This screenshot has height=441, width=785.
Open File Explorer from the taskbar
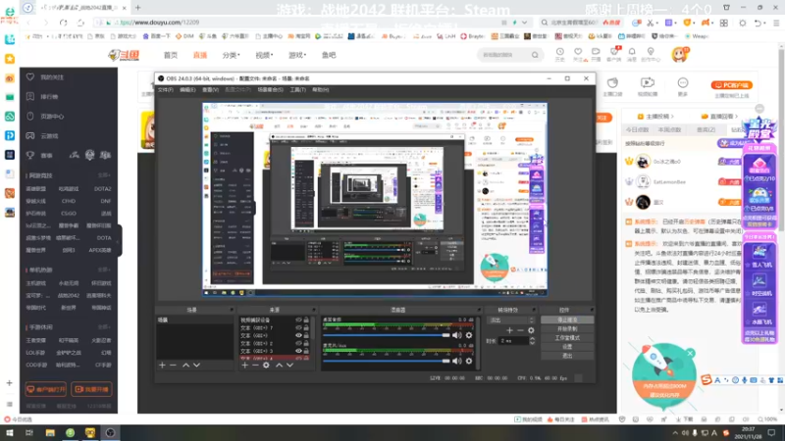tap(50, 433)
